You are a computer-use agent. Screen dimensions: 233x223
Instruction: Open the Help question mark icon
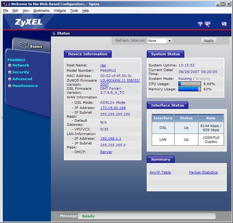pyautogui.click(x=200, y=24)
